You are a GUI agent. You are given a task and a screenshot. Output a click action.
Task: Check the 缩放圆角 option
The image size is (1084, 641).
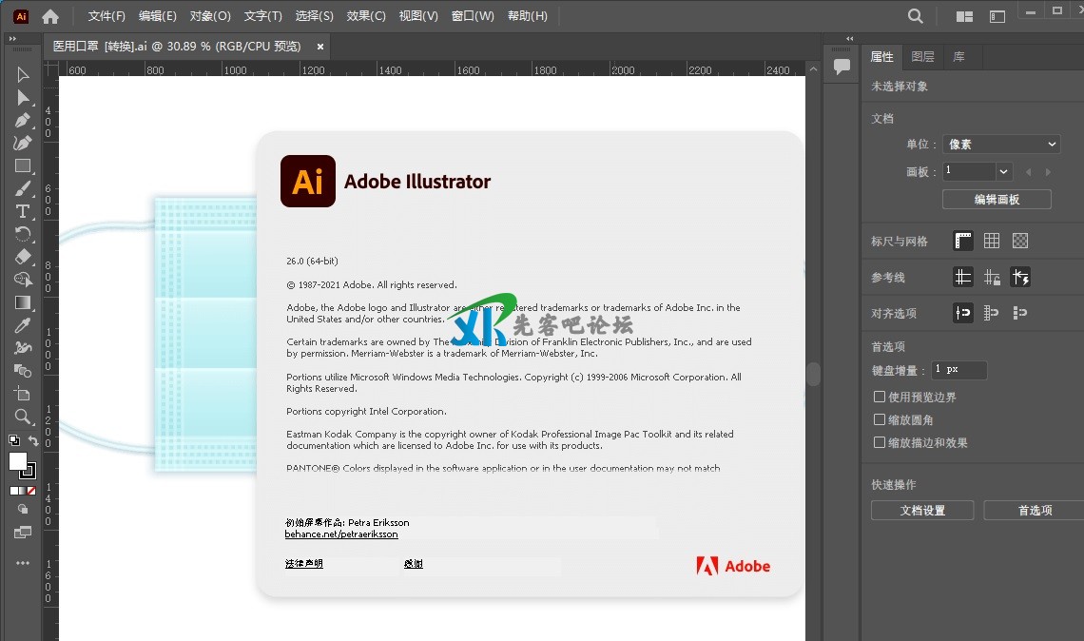coord(880,419)
